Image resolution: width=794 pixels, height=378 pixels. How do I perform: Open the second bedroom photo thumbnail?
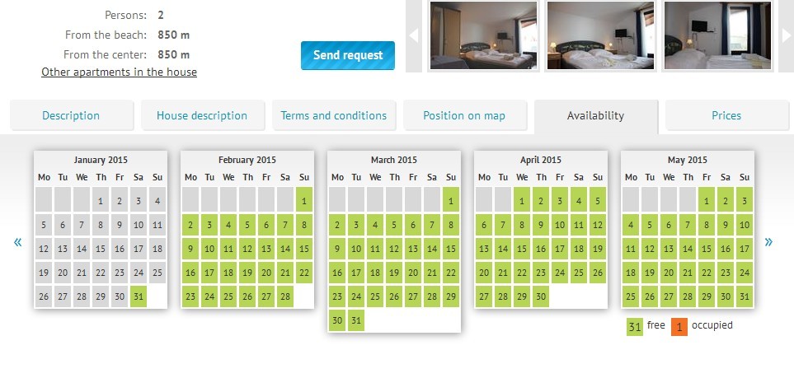click(x=600, y=35)
